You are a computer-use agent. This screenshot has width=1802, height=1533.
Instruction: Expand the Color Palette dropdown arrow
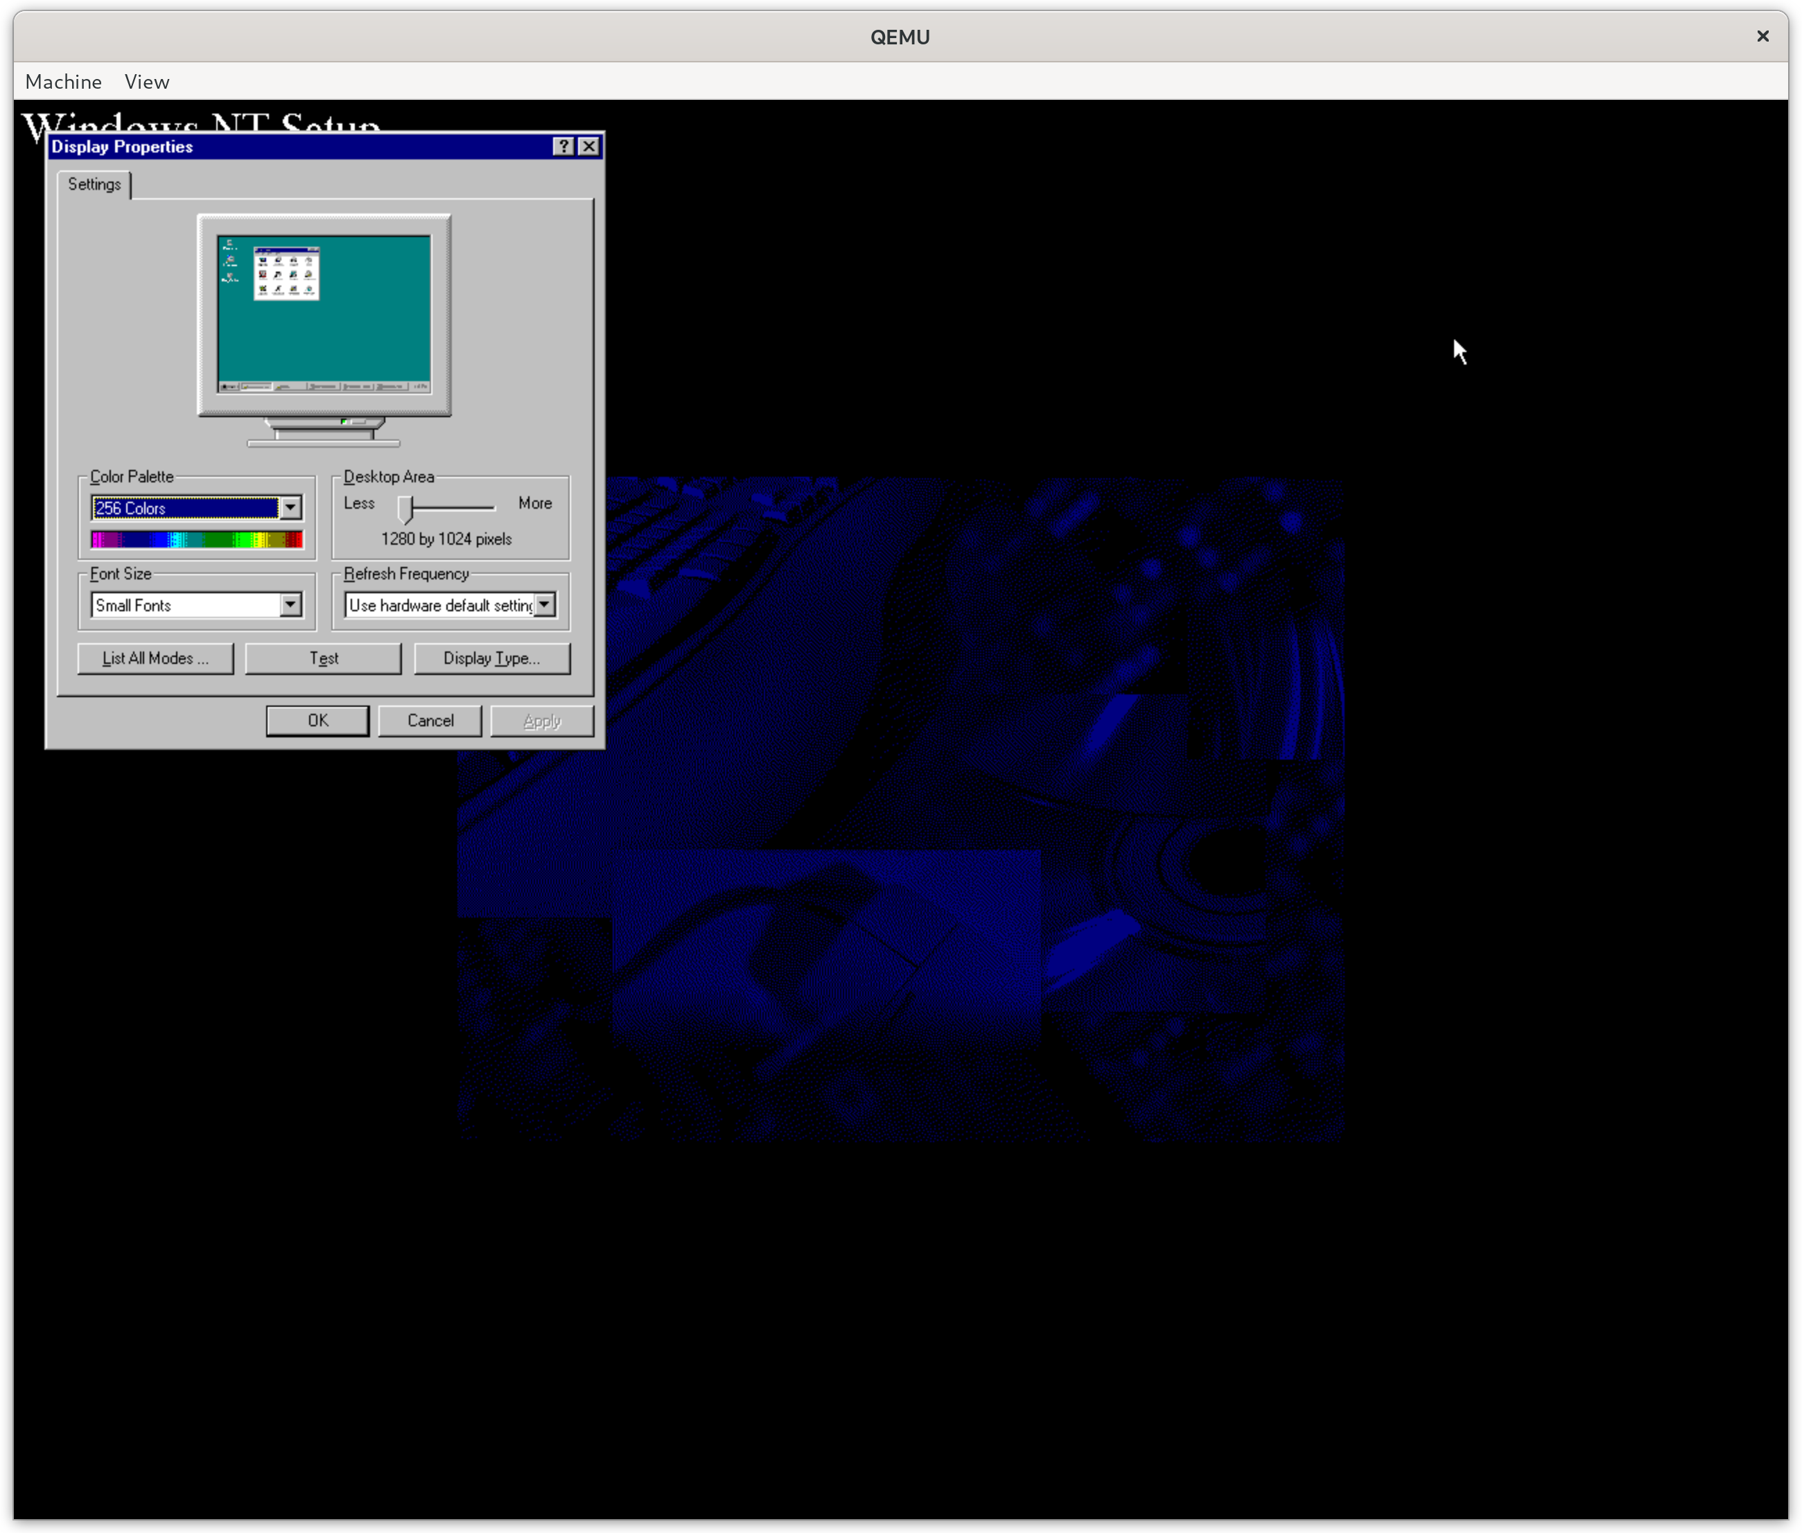[x=291, y=507]
